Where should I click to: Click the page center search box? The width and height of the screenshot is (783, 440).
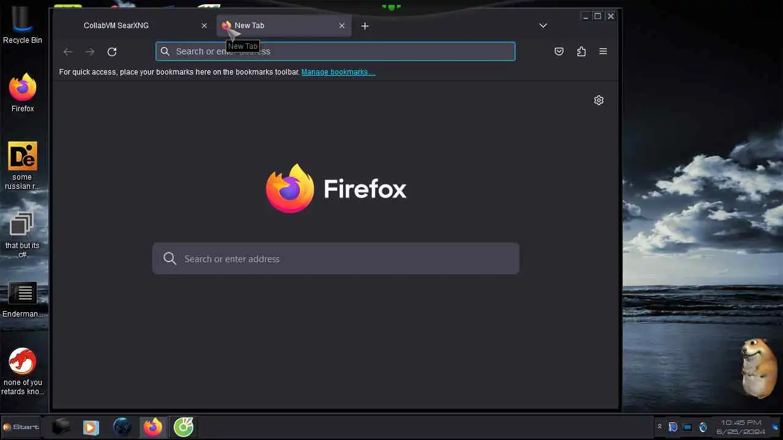pos(336,258)
